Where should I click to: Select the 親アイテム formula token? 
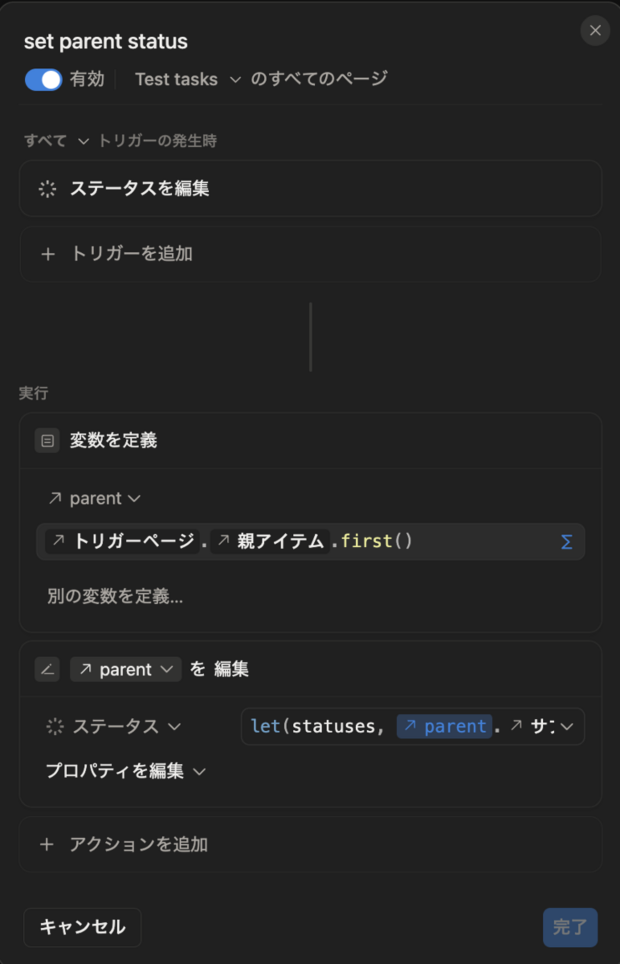[x=270, y=541]
